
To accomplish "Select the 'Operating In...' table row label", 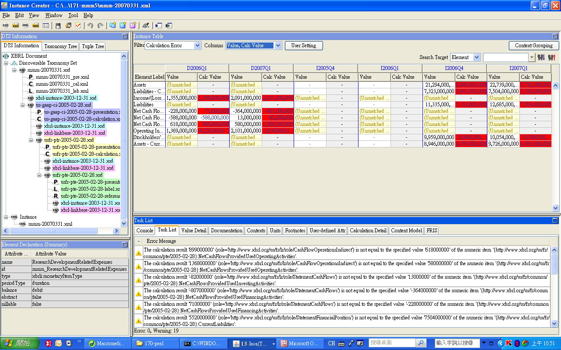I will [x=149, y=131].
